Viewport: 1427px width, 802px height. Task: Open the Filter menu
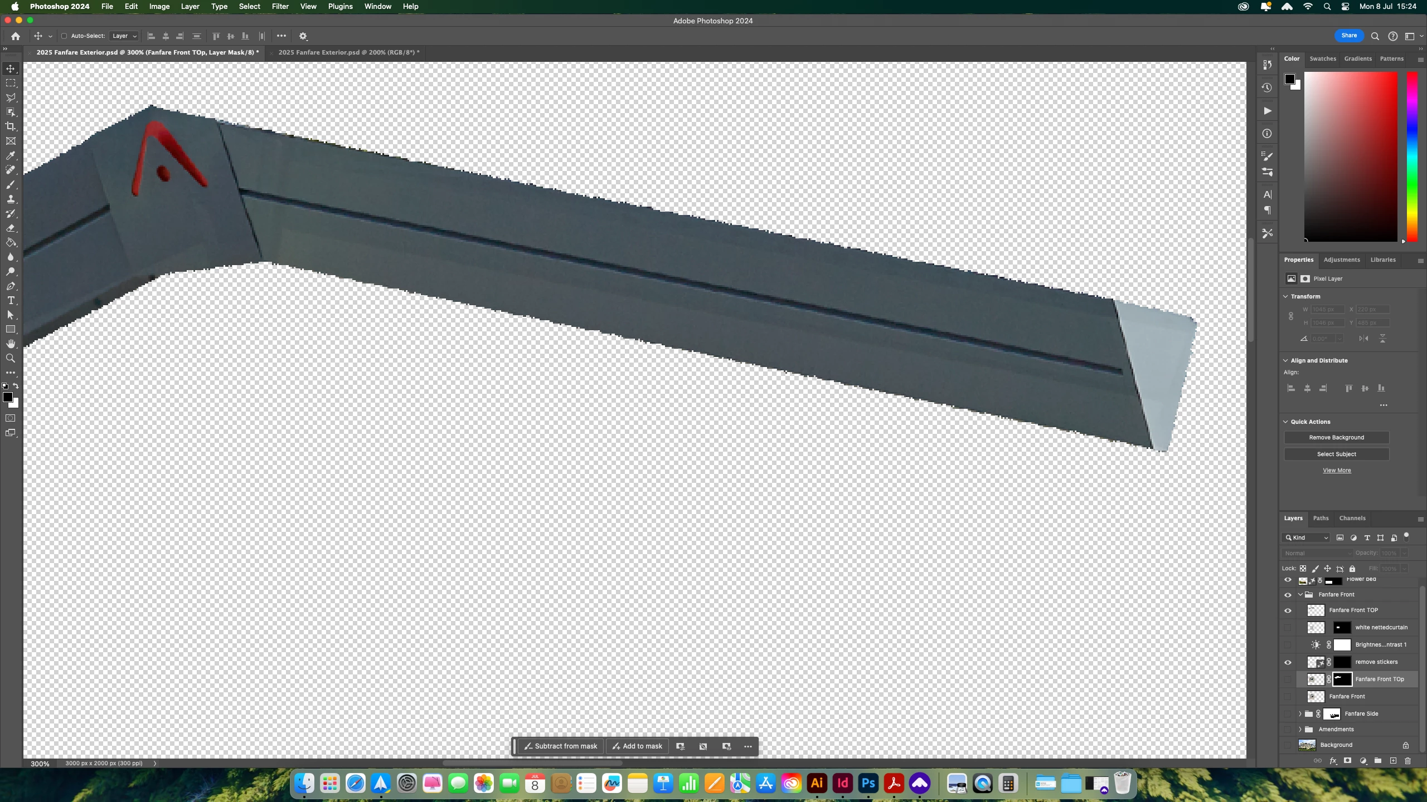280,6
